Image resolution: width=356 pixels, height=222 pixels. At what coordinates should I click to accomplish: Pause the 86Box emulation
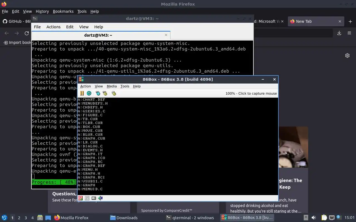point(82,93)
